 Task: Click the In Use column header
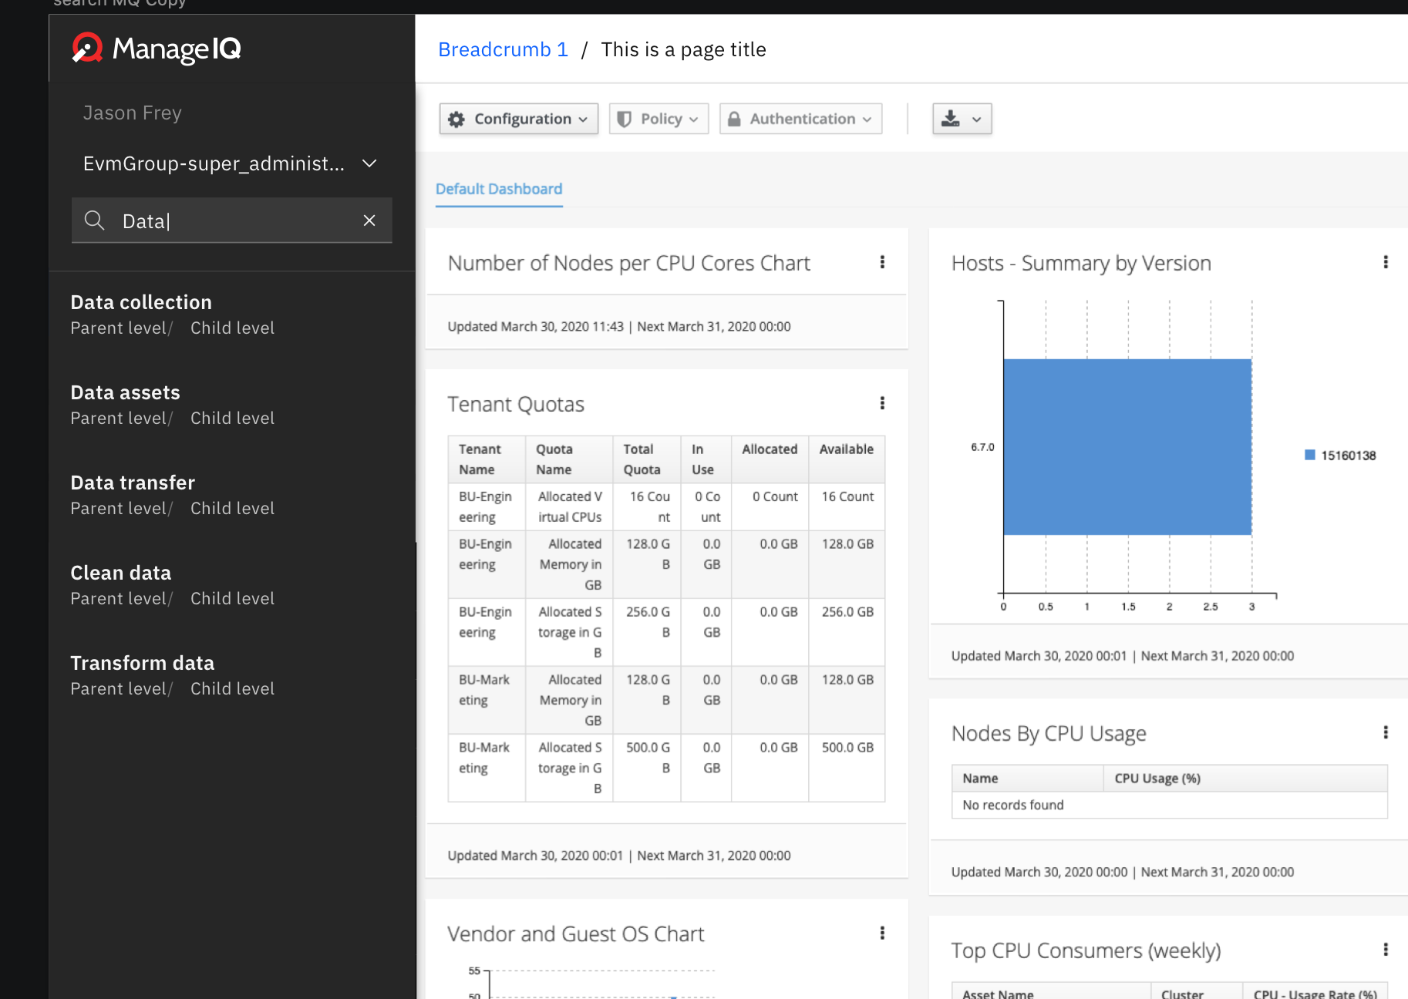point(706,459)
